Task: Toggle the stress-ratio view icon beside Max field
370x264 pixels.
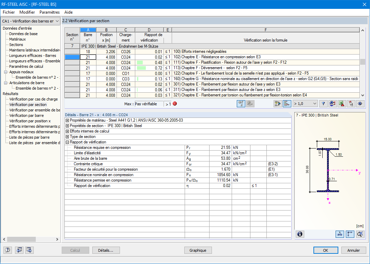Action: click(241, 104)
